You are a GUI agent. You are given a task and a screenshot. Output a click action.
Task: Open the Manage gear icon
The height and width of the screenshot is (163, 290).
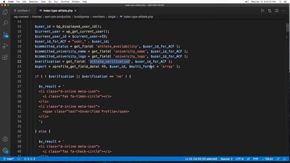coord(5,150)
